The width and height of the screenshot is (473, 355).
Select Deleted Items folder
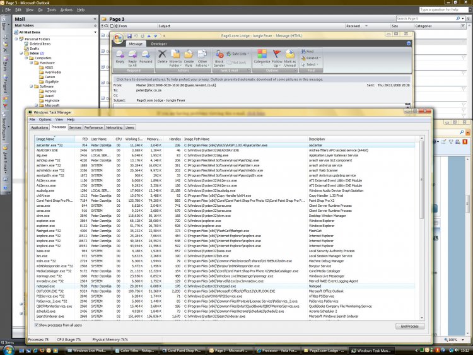[40, 44]
